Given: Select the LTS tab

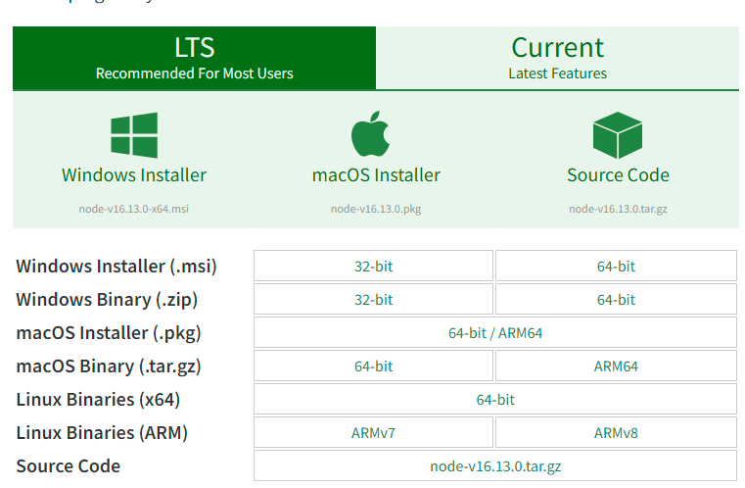Looking at the screenshot, I should click(195, 58).
